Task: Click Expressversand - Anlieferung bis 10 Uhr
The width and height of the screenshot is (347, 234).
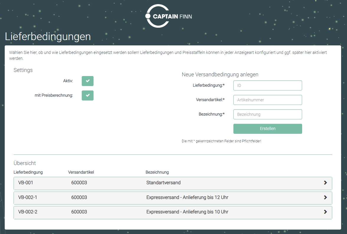Action: click(187, 212)
